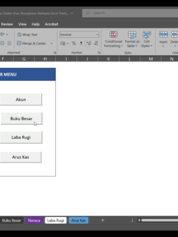Image resolution: width=178 pixels, height=237 pixels.
Task: Add a new sheet with plus icon
Action: click(103, 220)
